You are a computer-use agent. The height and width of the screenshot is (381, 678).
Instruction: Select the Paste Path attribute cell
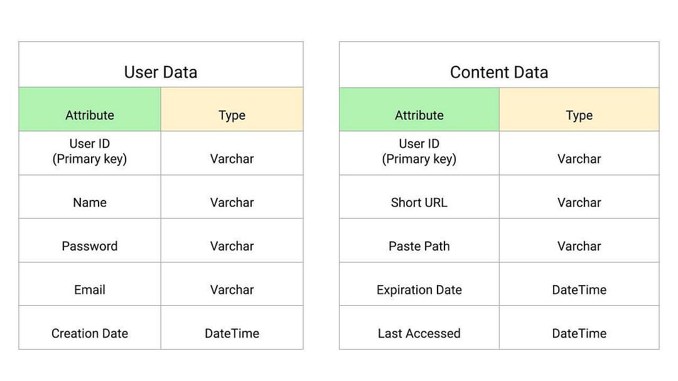coord(419,246)
